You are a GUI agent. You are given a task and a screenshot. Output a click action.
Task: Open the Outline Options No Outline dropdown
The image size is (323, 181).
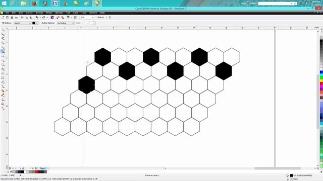click(x=66, y=23)
